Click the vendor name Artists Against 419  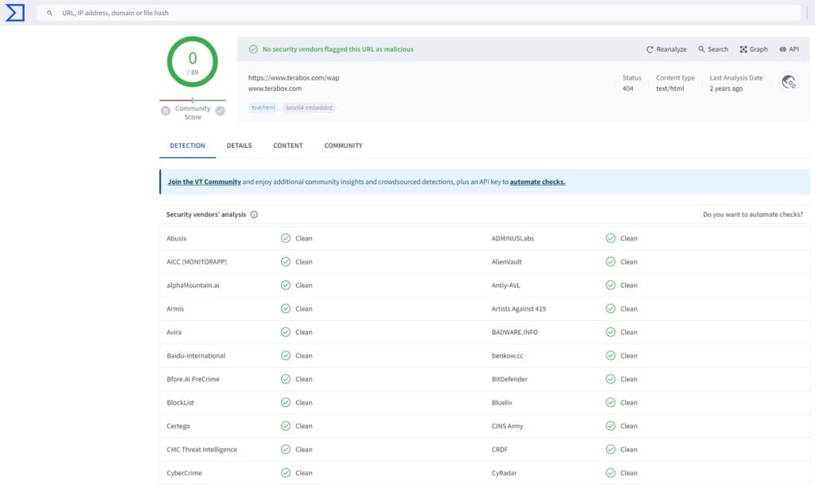(x=519, y=309)
